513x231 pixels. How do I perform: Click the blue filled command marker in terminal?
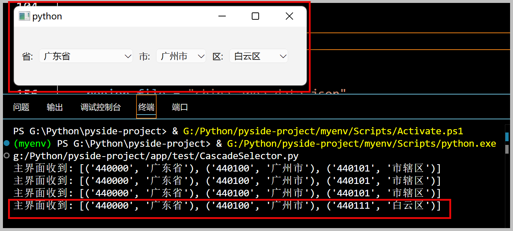click(6, 143)
